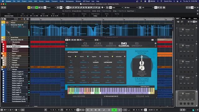Open the VST Cloud menu
Viewport: 199px width, 112px height.
click(86, 1)
